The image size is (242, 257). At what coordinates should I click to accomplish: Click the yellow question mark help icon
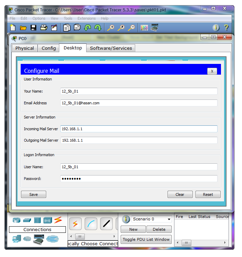click(x=226, y=28)
